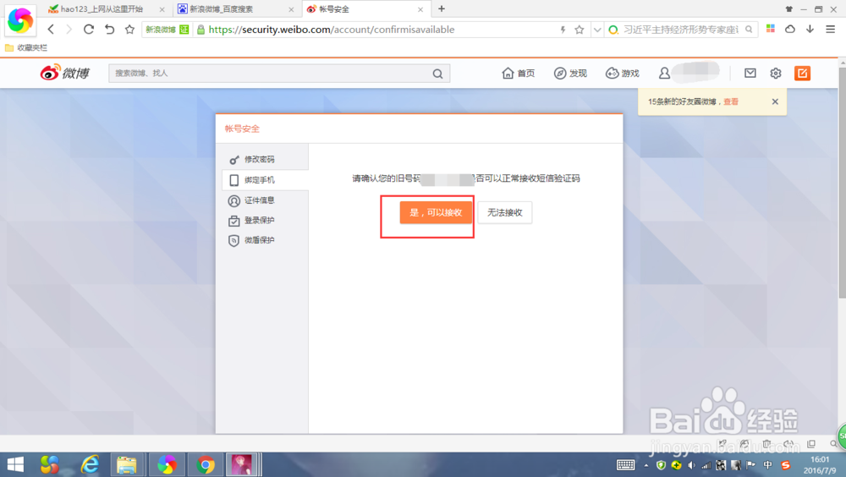846x477 pixels.
Task: Open the 收藏夹栏 bookmarks folder
Action: point(26,47)
